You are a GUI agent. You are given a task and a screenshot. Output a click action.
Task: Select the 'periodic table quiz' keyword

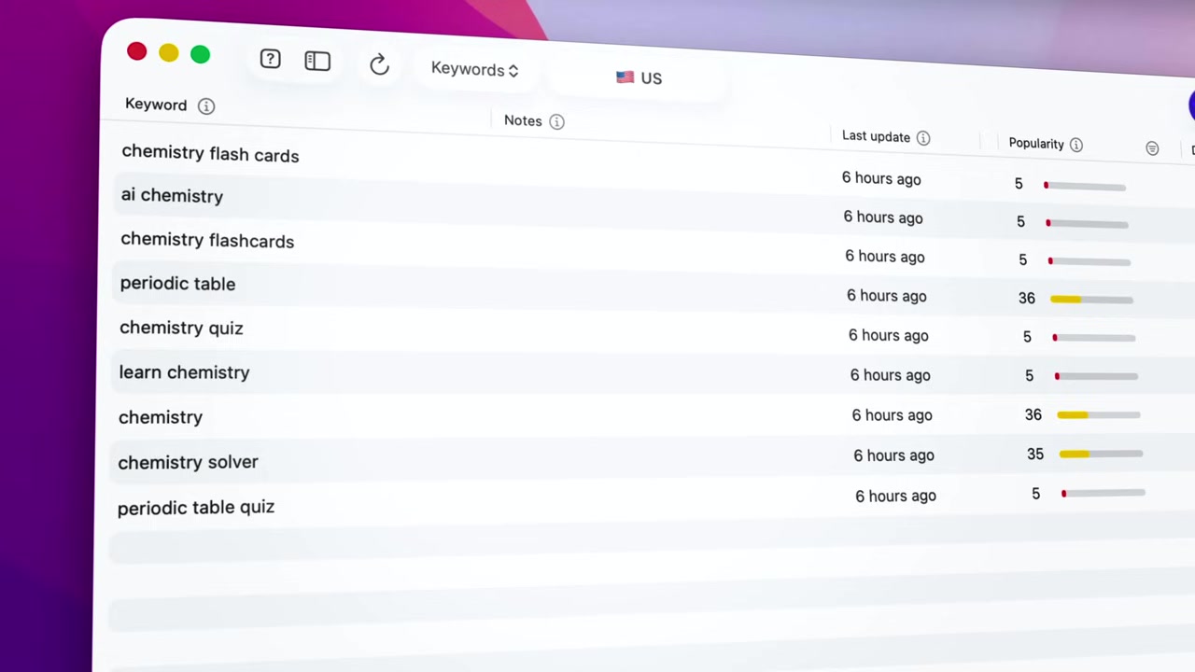pyautogui.click(x=196, y=508)
